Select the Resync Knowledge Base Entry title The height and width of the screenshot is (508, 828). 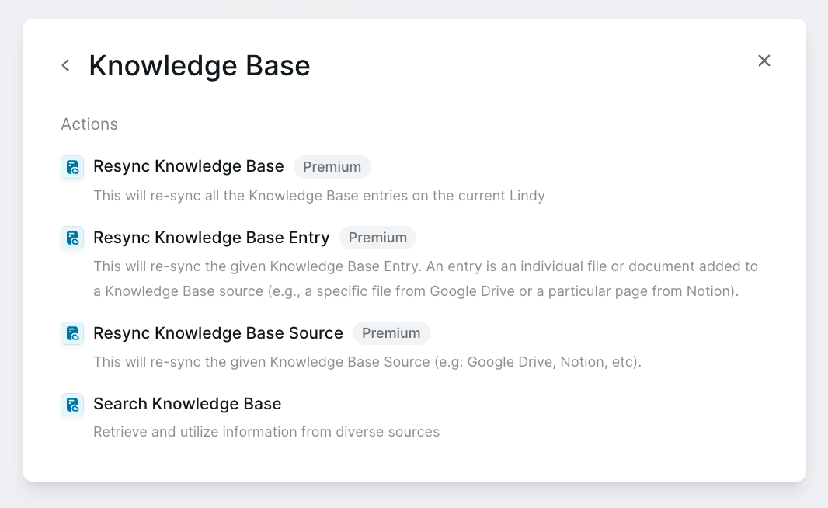point(211,238)
